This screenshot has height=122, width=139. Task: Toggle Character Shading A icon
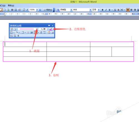118,10
